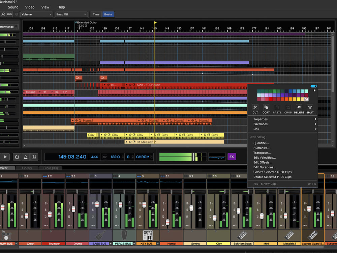Image resolution: width=337 pixels, height=253 pixels.
Task: Pick the yellow color swatch
Action: (298, 99)
